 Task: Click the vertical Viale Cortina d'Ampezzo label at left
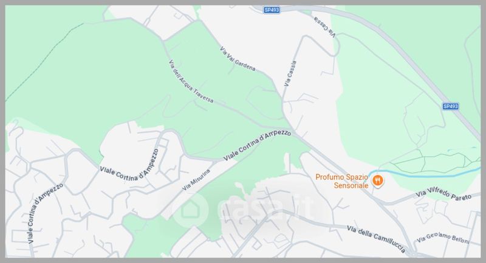click(45, 213)
